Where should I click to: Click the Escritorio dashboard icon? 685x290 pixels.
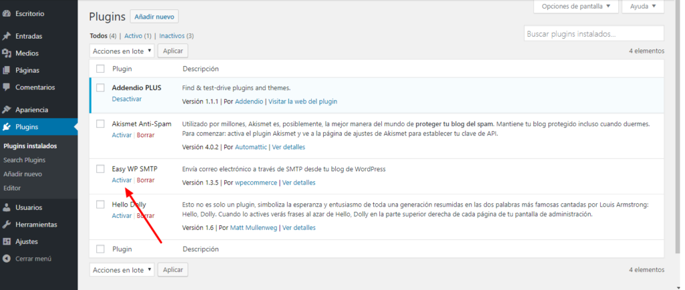6,13
